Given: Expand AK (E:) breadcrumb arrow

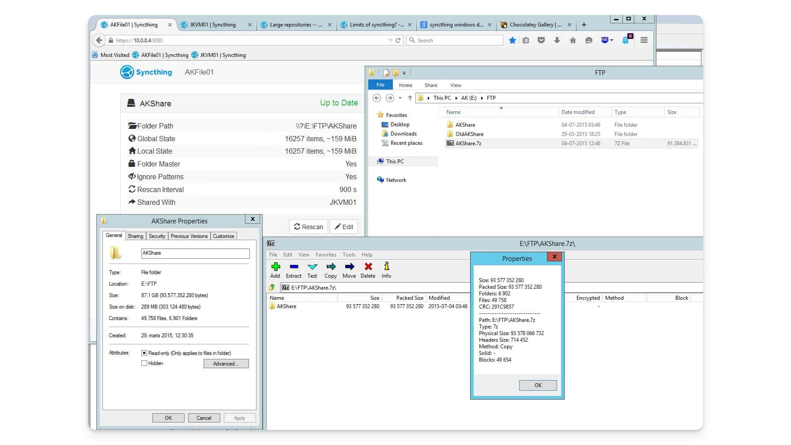Looking at the screenshot, I should [482, 98].
